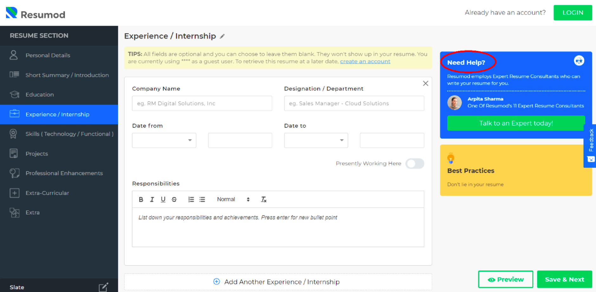Add Another Experience / Internship
The height and width of the screenshot is (292, 596).
point(278,282)
